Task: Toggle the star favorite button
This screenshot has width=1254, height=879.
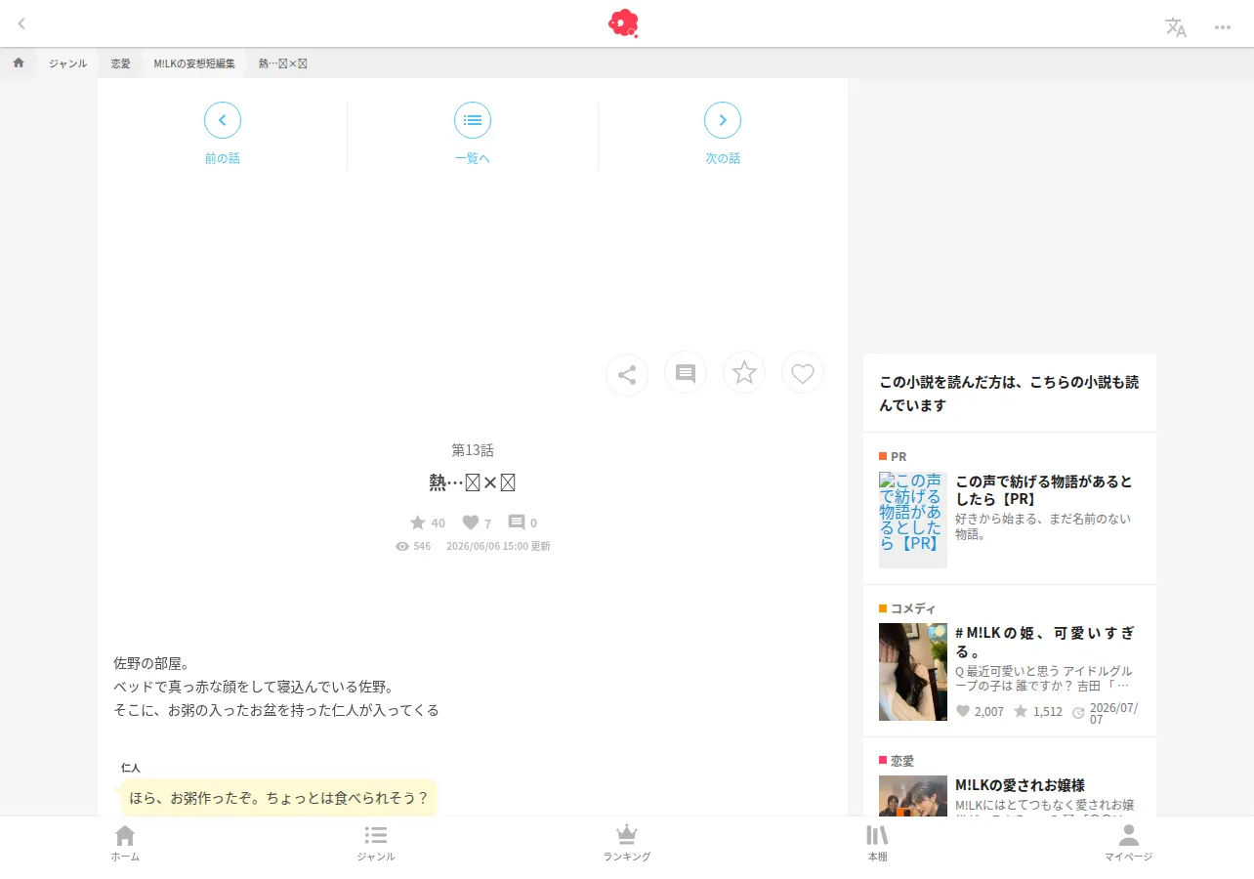Action: (x=744, y=373)
